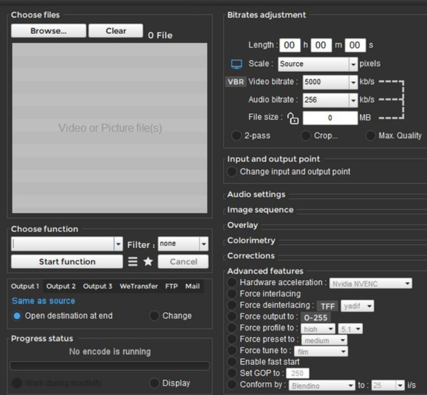Click the monitor icon beside Scale
Image resolution: width=427 pixels, height=395 pixels.
click(x=236, y=64)
